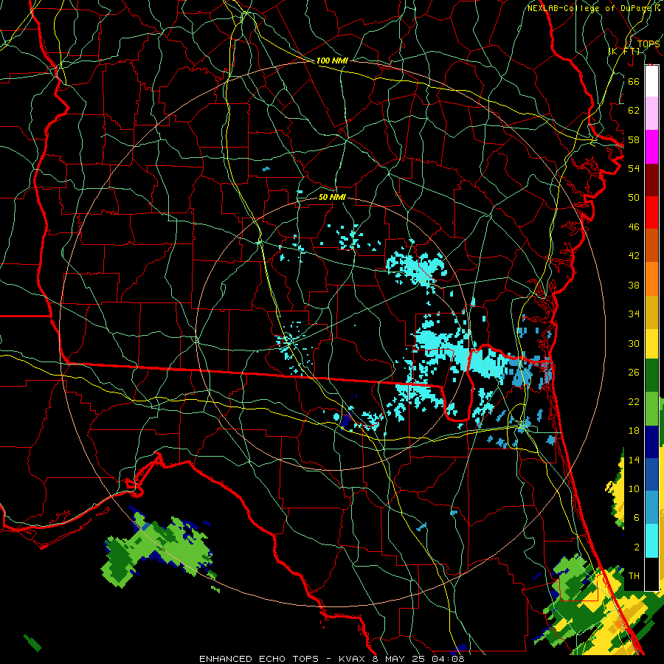Click the "ENHANCED ECHO TOPS" title text
This screenshot has width=664, height=664.
[x=259, y=659]
